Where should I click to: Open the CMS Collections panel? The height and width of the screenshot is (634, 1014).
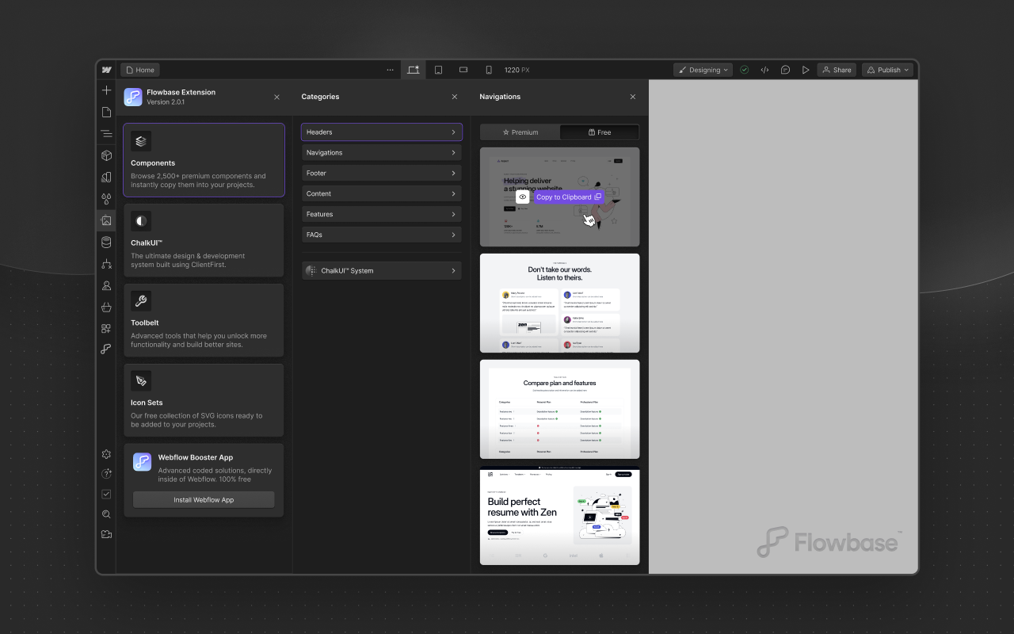click(106, 242)
